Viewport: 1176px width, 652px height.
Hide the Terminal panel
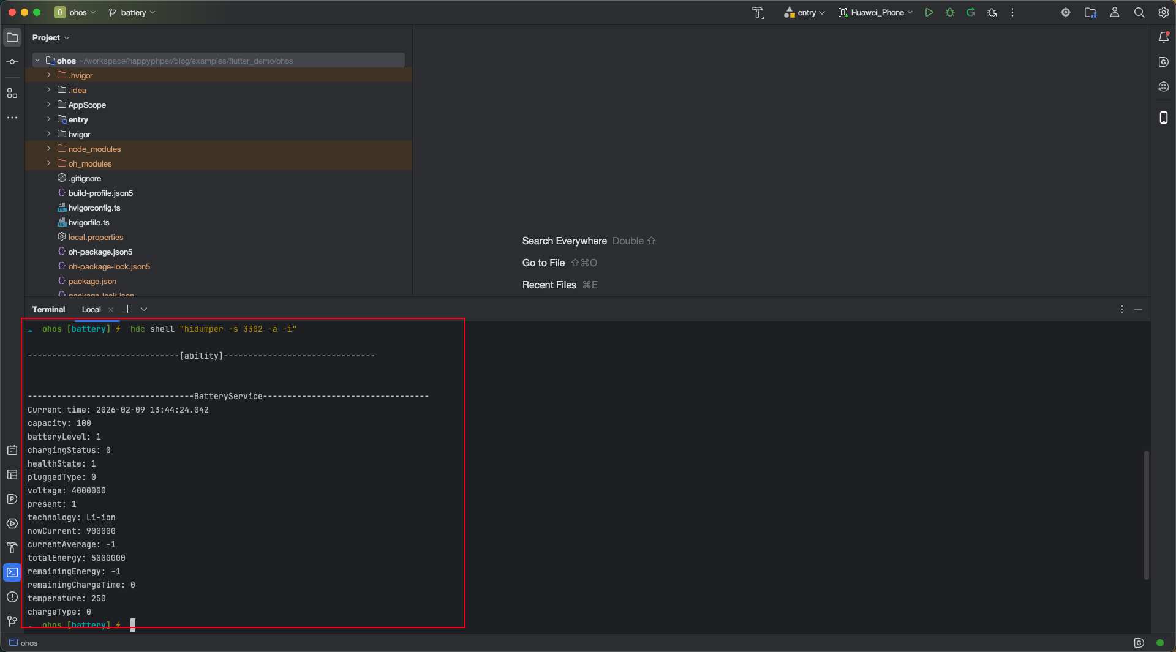coord(1138,309)
